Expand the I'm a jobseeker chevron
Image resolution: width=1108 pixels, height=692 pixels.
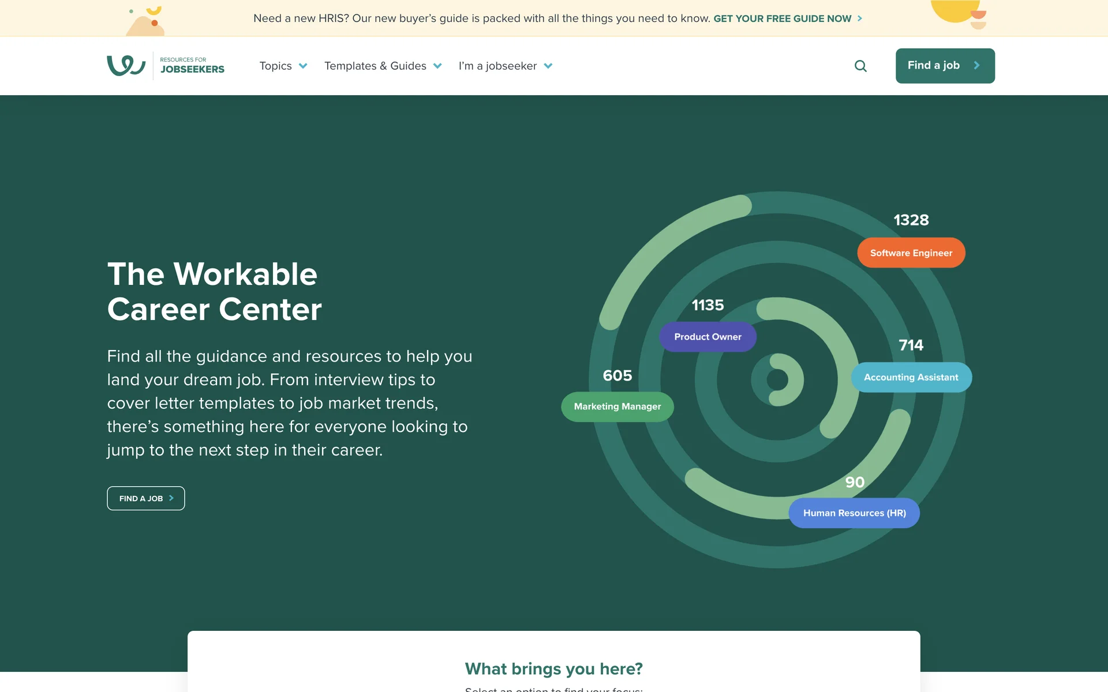pyautogui.click(x=548, y=66)
